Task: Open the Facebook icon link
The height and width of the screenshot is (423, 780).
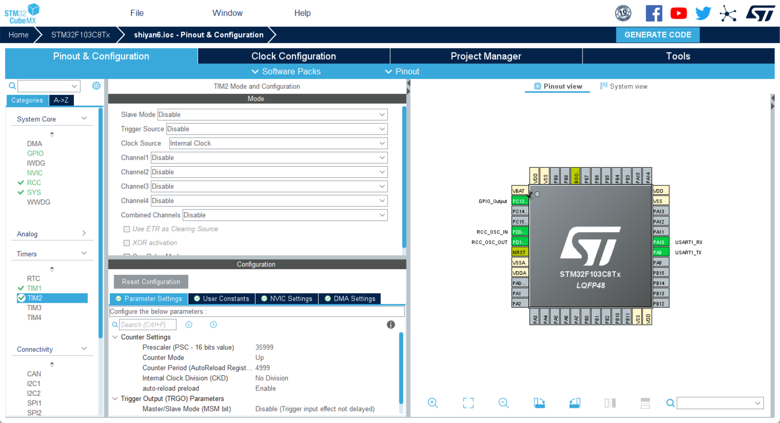Action: pos(654,13)
